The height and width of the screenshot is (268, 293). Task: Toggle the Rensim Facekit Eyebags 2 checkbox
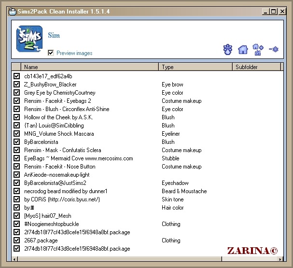click(x=16, y=101)
